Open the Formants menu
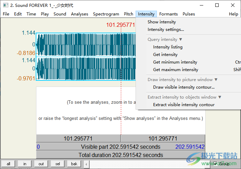Viewport: 241px width, 169px height. click(x=169, y=14)
